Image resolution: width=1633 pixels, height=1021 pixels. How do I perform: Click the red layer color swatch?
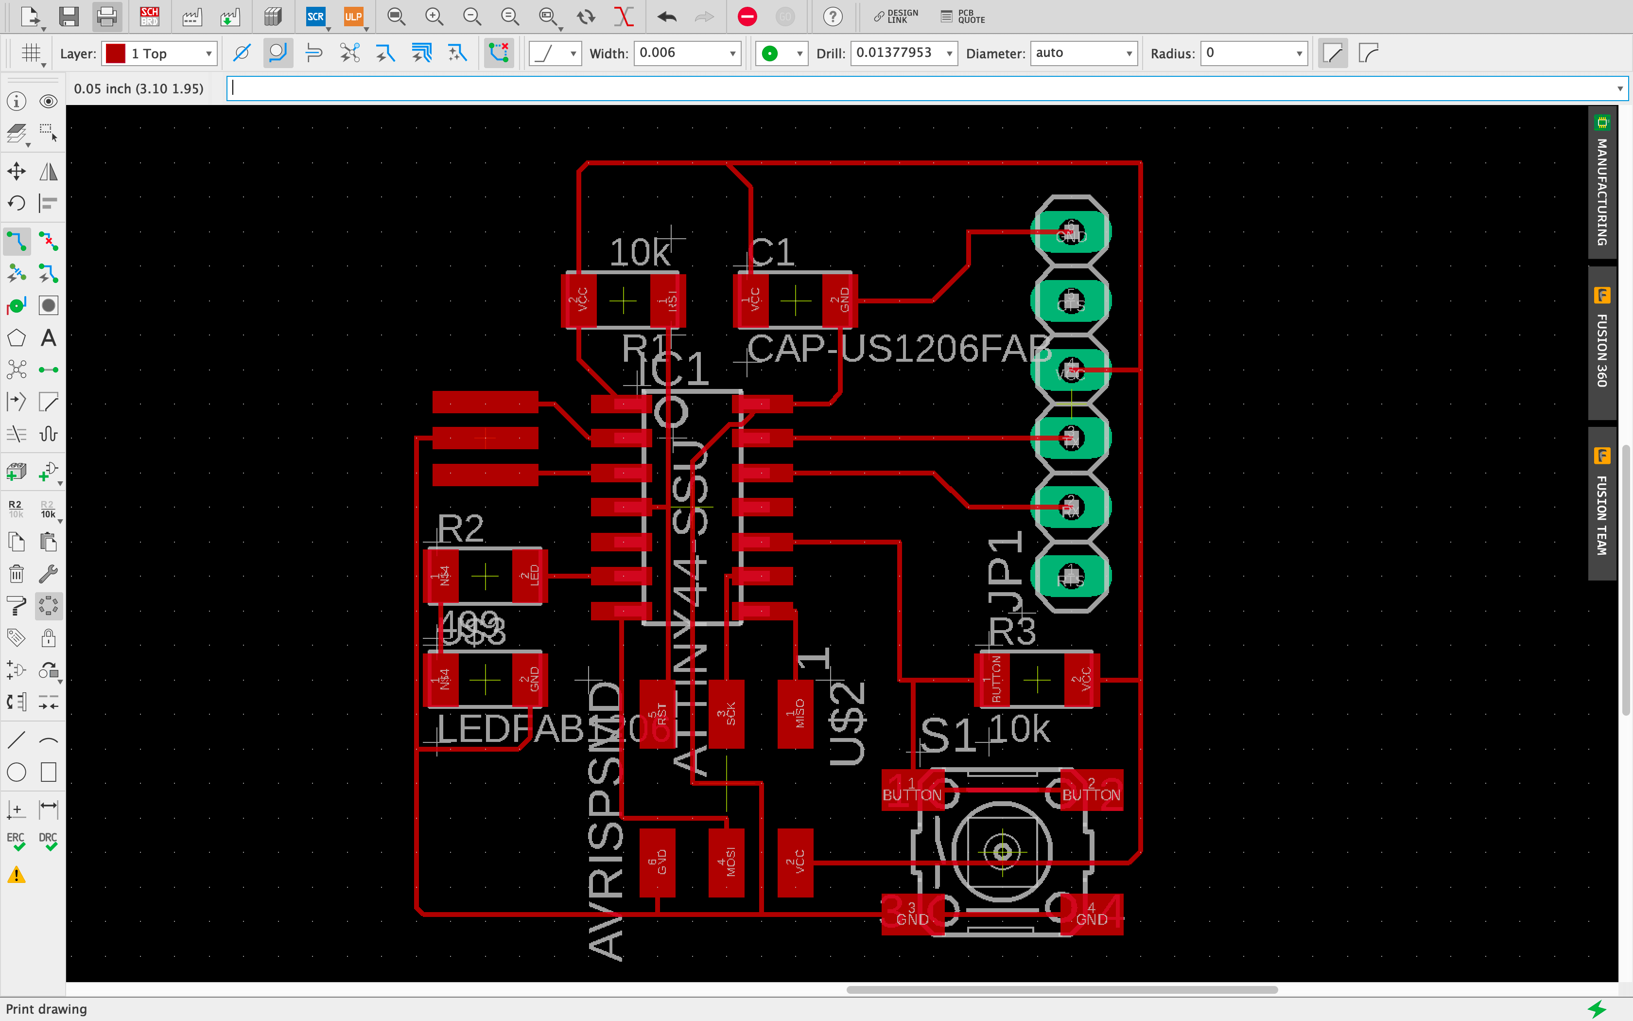pos(115,53)
